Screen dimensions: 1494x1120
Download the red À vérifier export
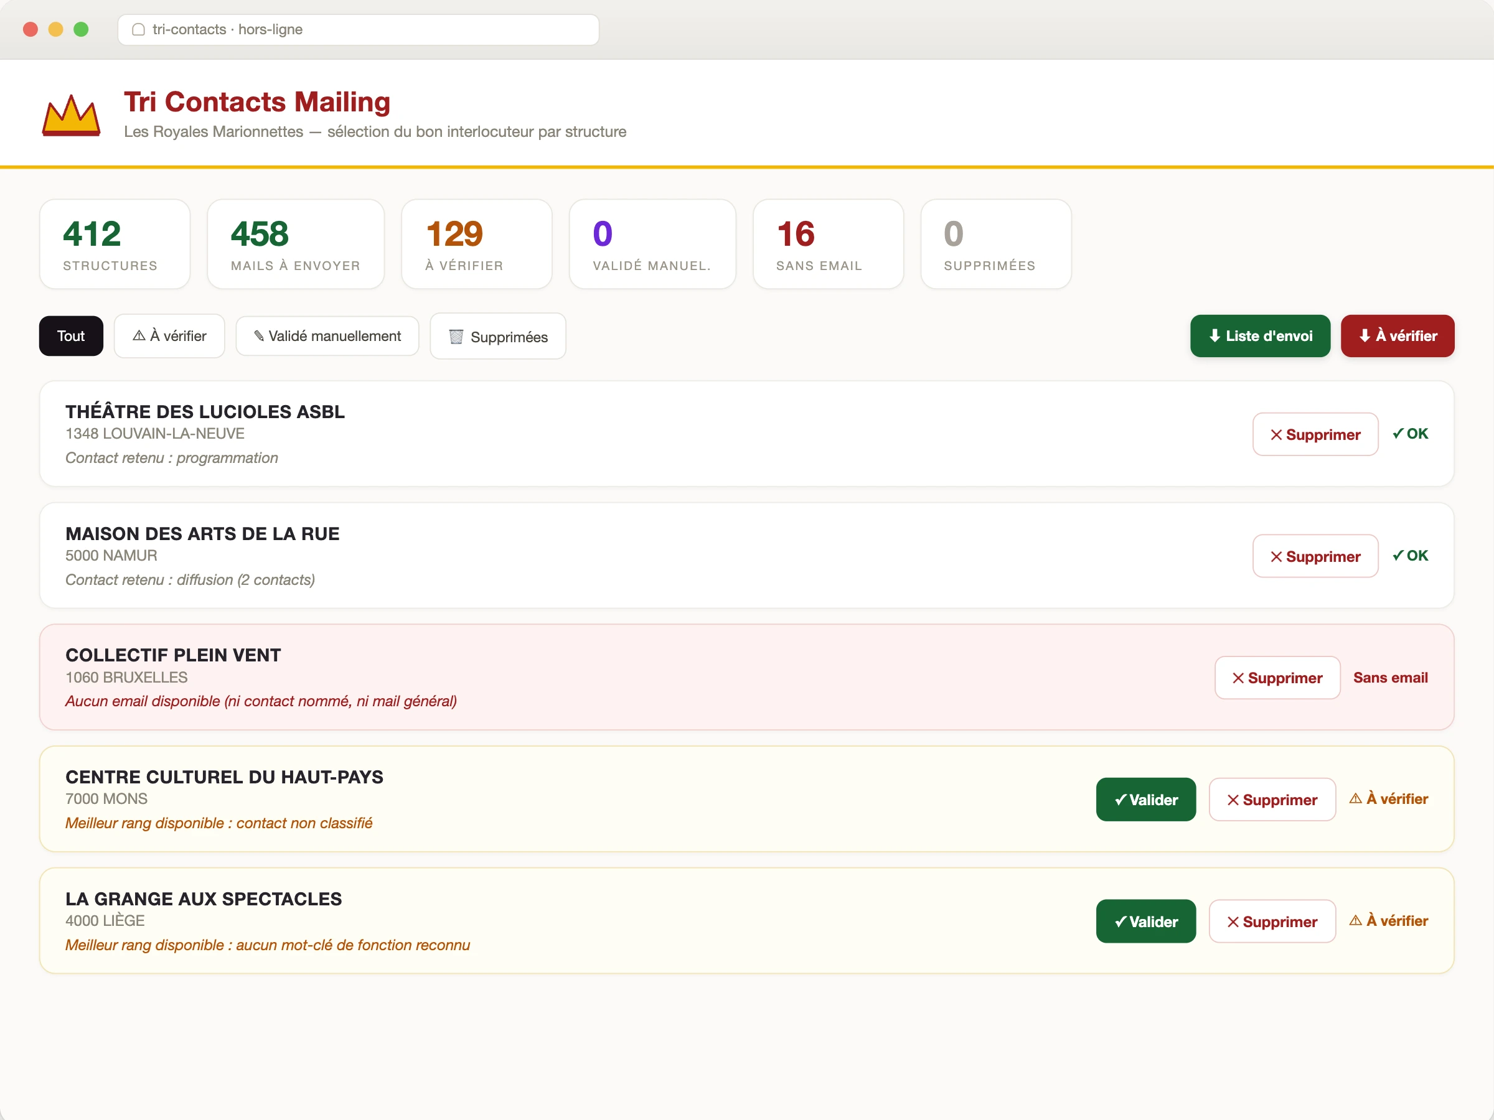tap(1398, 335)
